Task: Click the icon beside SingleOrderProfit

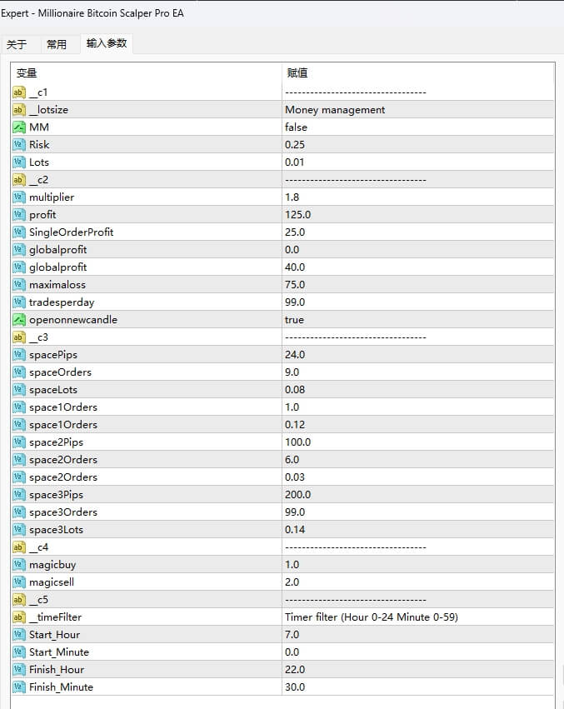Action: pyautogui.click(x=18, y=232)
